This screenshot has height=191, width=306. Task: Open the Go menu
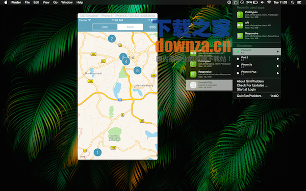pos(56,3)
